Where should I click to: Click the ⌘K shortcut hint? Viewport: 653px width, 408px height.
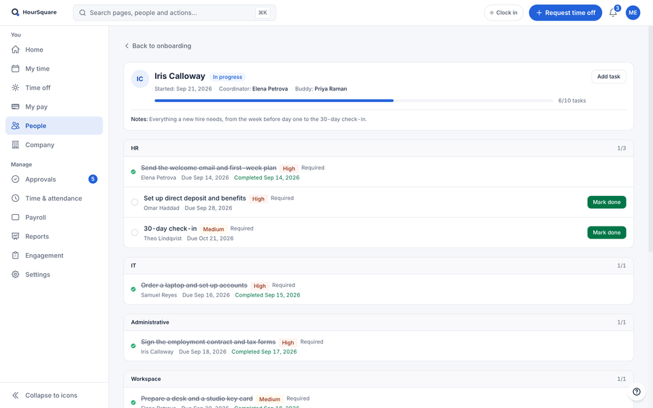pos(263,13)
